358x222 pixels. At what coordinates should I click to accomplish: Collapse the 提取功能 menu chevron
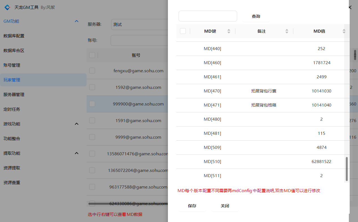[77, 153]
